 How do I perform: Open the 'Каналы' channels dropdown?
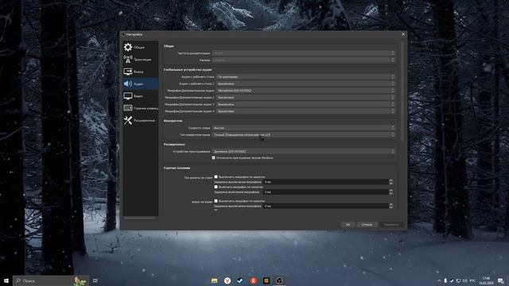[304, 60]
